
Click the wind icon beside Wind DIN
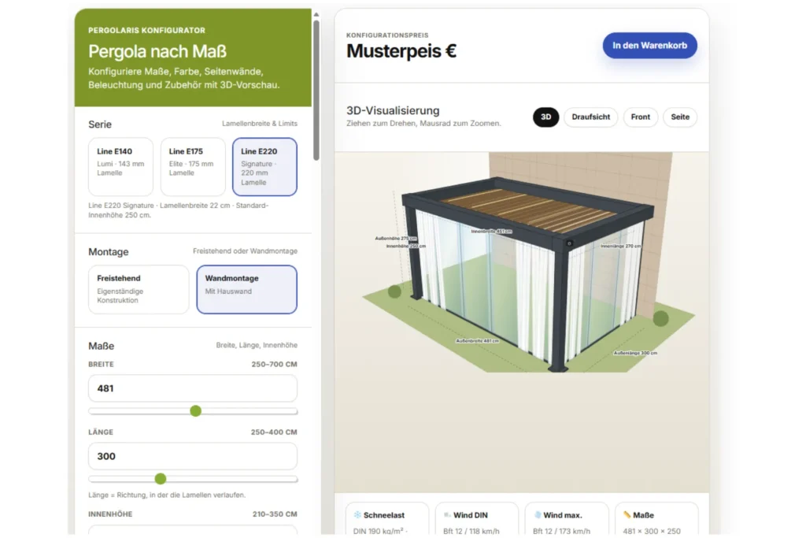[x=447, y=515]
